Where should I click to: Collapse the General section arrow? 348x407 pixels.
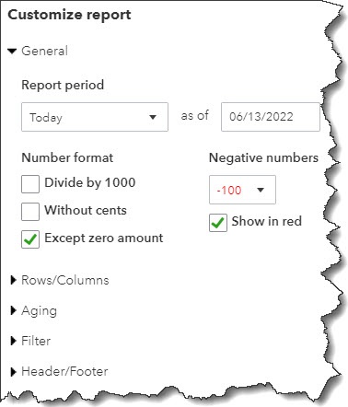[x=12, y=51]
